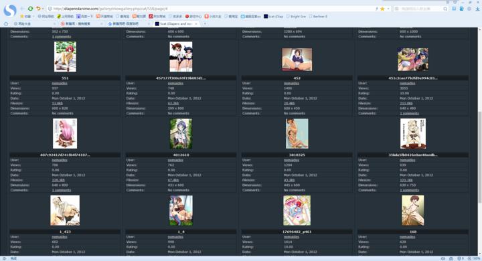The height and width of the screenshot is (261, 482).
Task: Click the filesize link under image 551
Action: [x=57, y=103]
